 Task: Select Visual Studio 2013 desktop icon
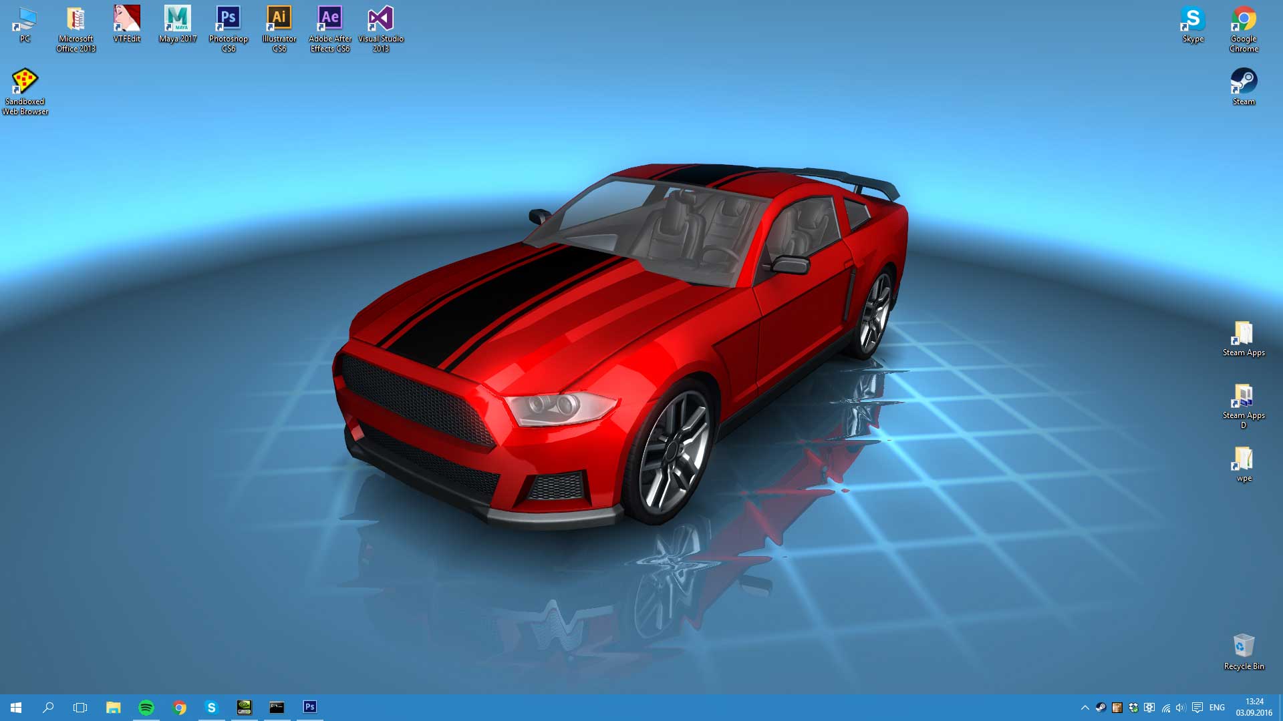coord(381,25)
